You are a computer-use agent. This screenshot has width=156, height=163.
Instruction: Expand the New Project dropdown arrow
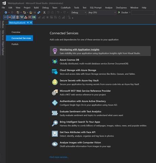click(x=21, y=13)
